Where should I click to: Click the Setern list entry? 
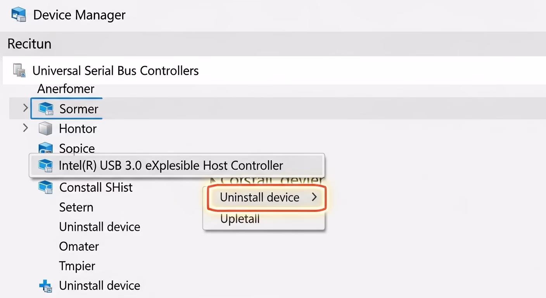76,207
